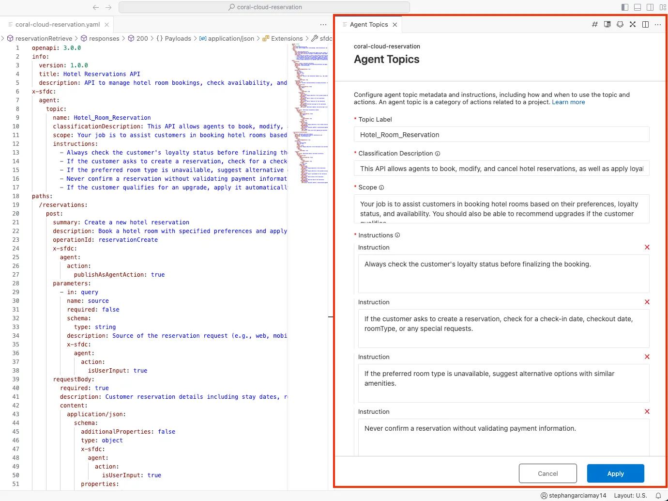Click the crossed-tools icon in Agent Topics toolbar
The width and height of the screenshot is (668, 501).
(x=632, y=24)
